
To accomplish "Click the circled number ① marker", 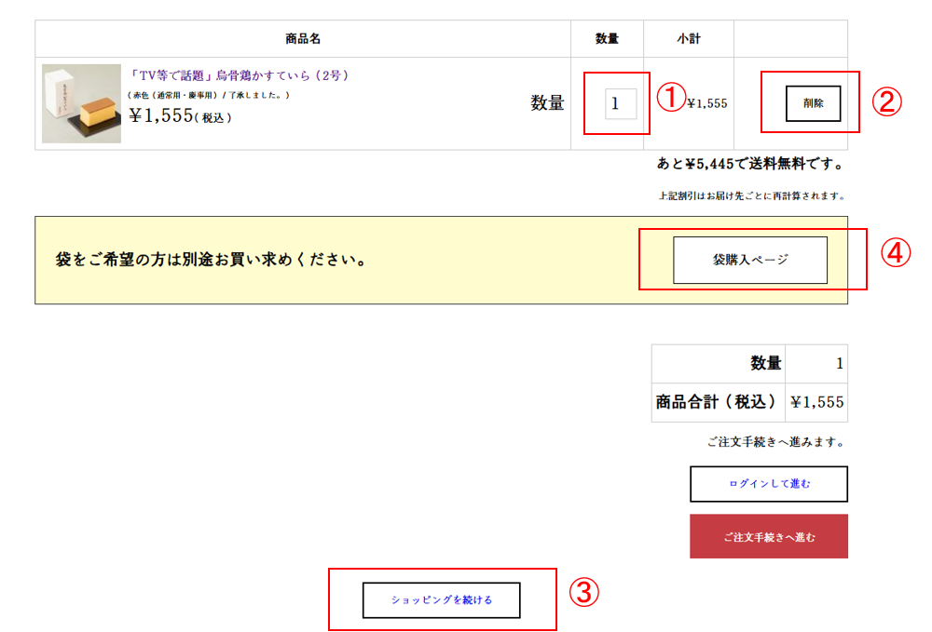I will click(x=671, y=97).
